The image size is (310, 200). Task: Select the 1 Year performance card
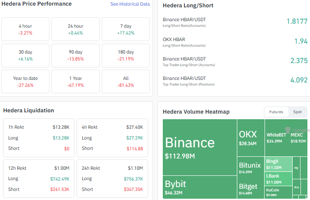tap(75, 82)
